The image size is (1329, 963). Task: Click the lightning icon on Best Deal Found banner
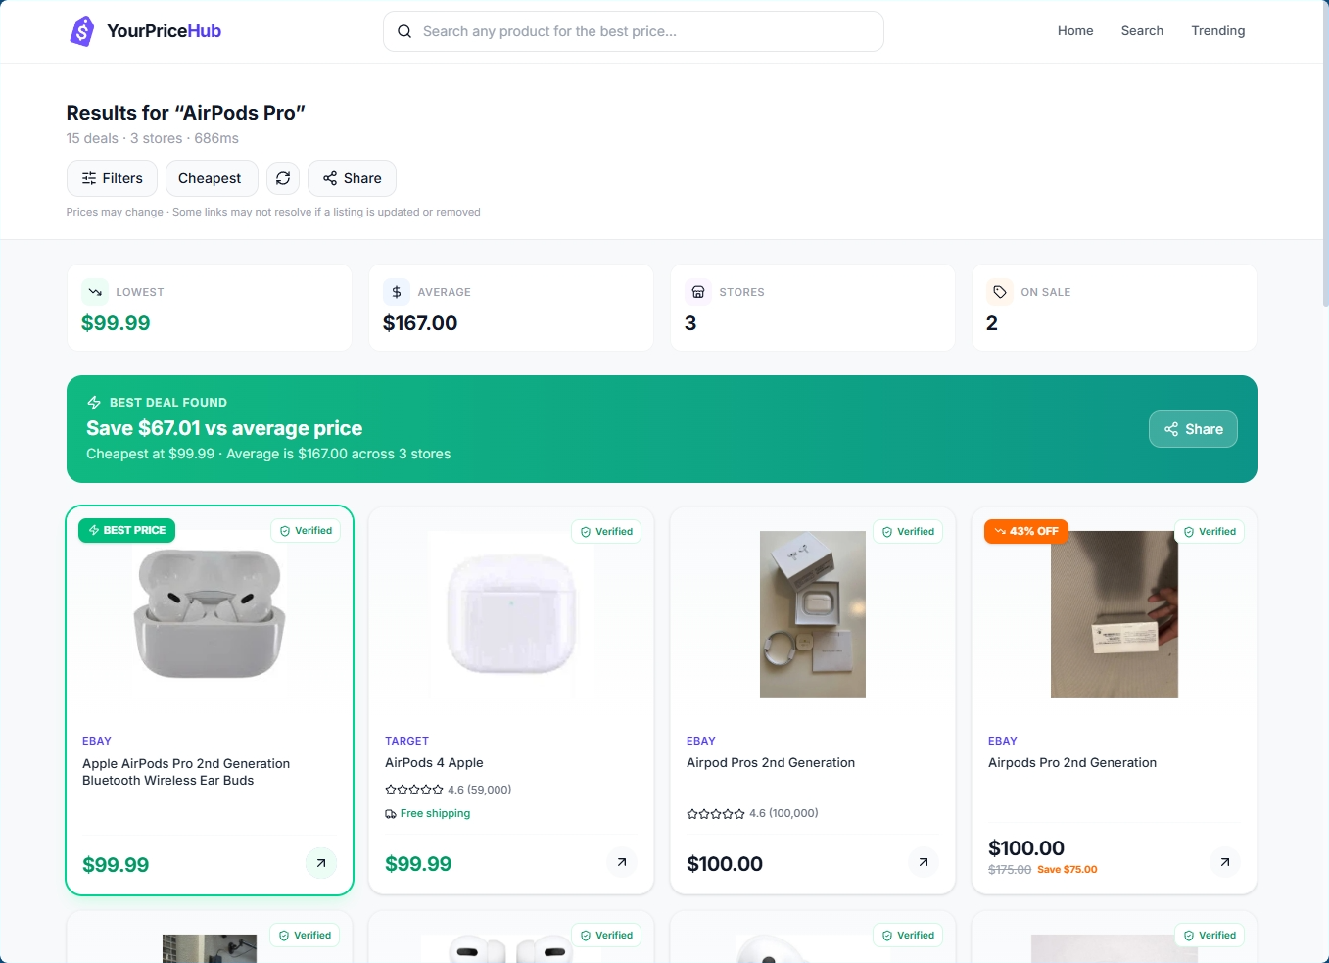click(x=94, y=402)
